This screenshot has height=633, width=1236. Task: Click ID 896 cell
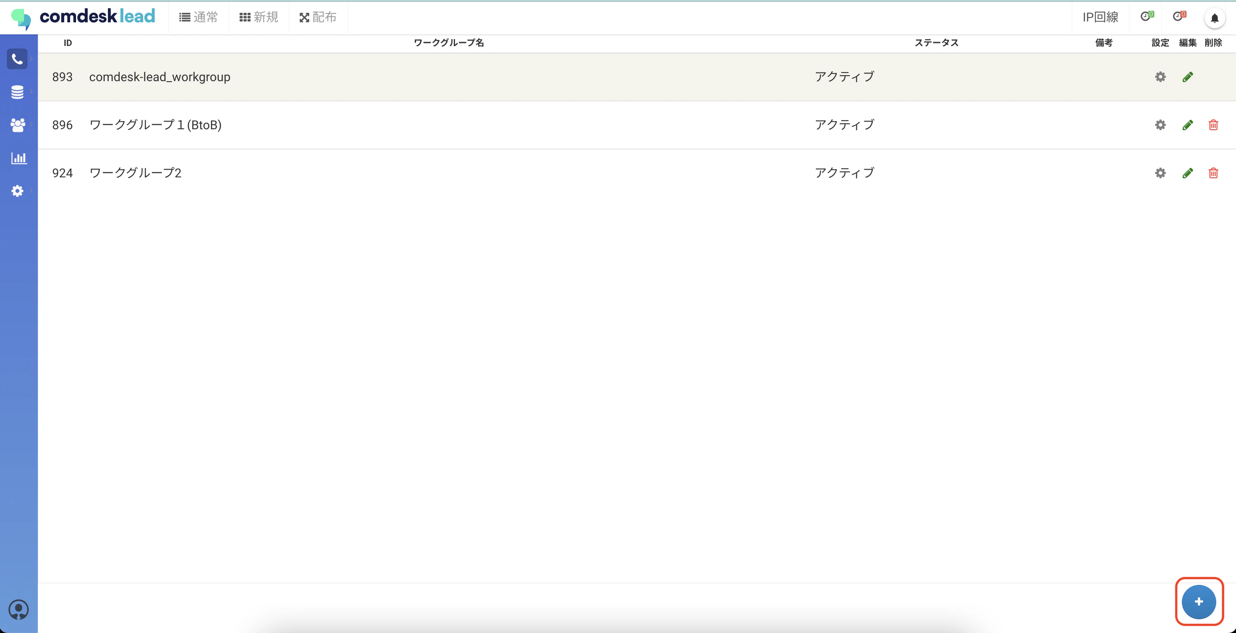click(x=62, y=125)
